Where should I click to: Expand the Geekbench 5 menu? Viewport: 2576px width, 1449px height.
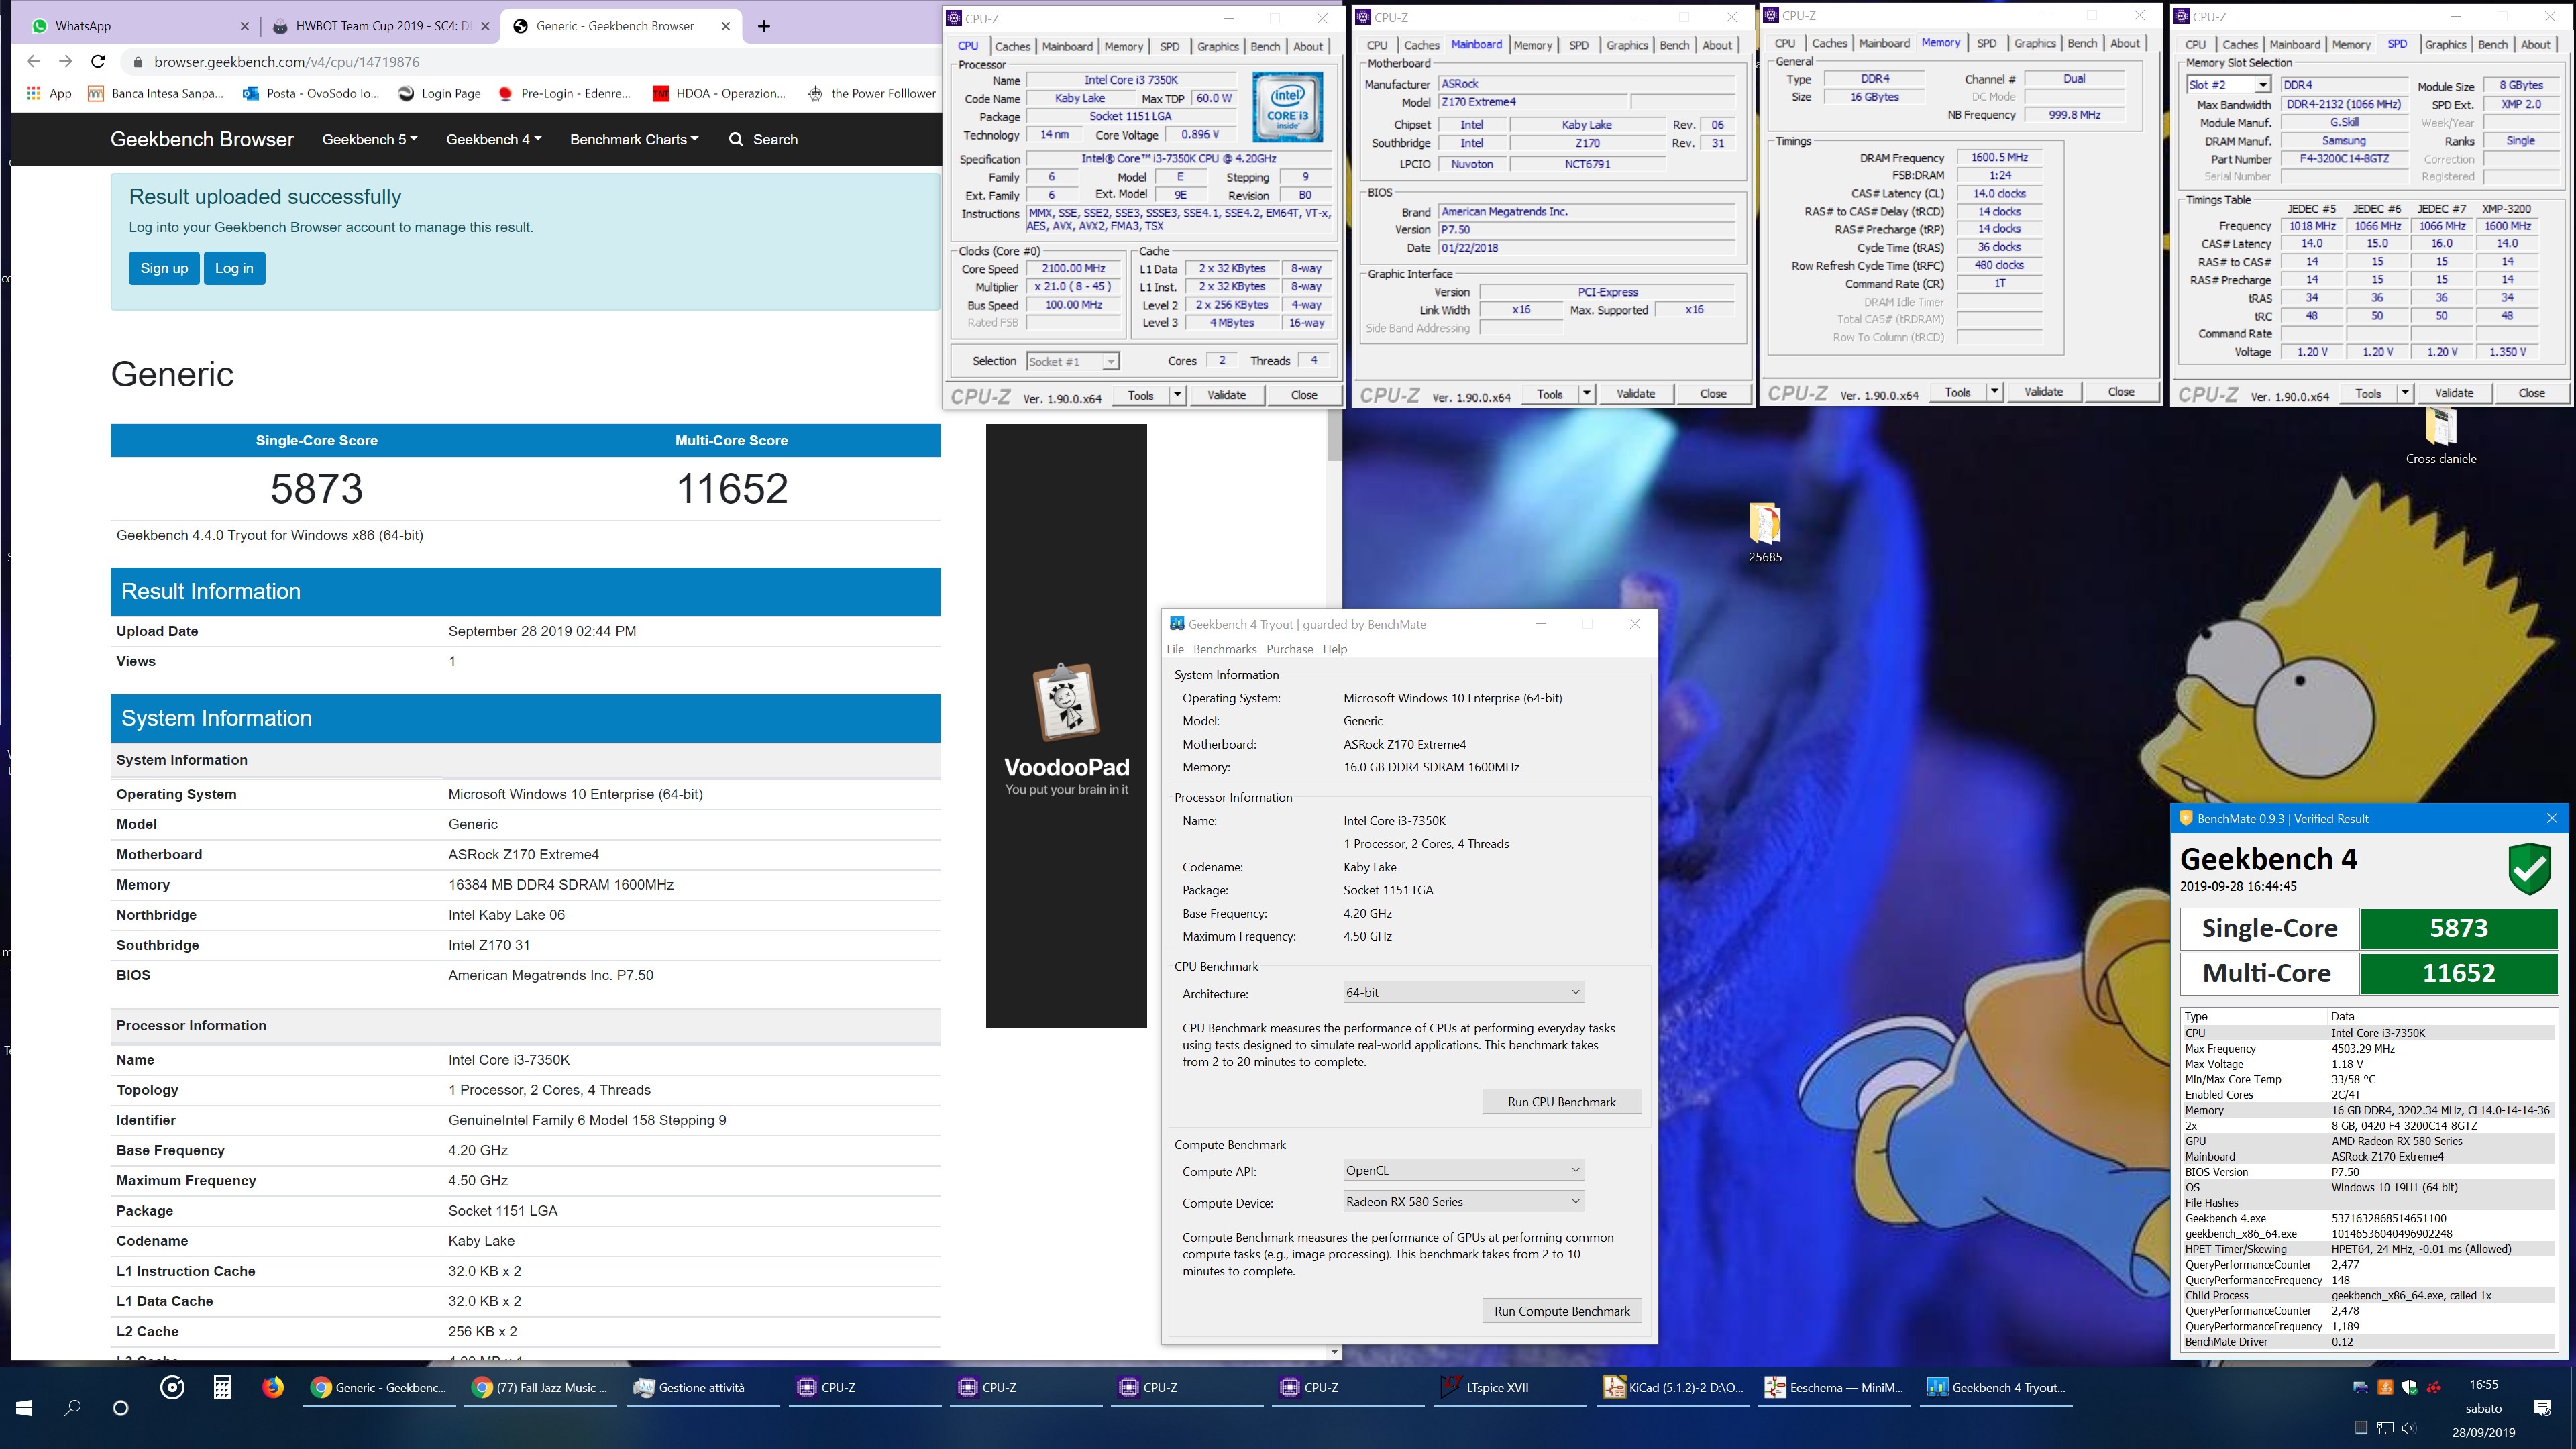tap(369, 139)
